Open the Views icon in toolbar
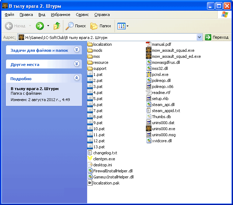233x205 pixels. coord(121,26)
